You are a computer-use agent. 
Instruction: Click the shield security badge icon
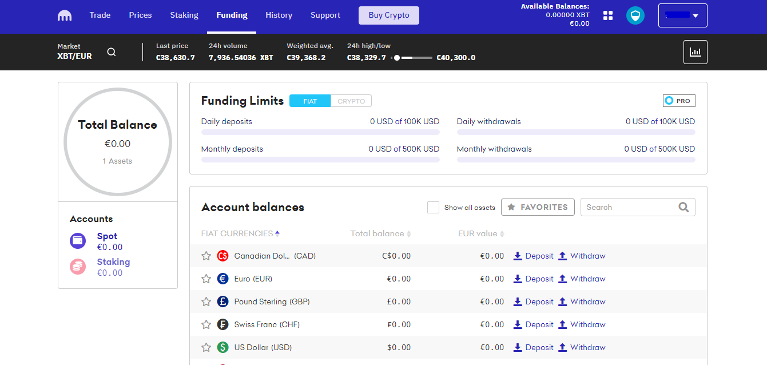pyautogui.click(x=635, y=15)
